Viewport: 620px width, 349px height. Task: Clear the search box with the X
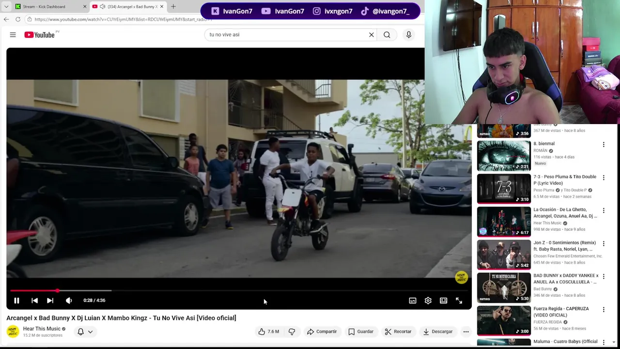(x=372, y=35)
